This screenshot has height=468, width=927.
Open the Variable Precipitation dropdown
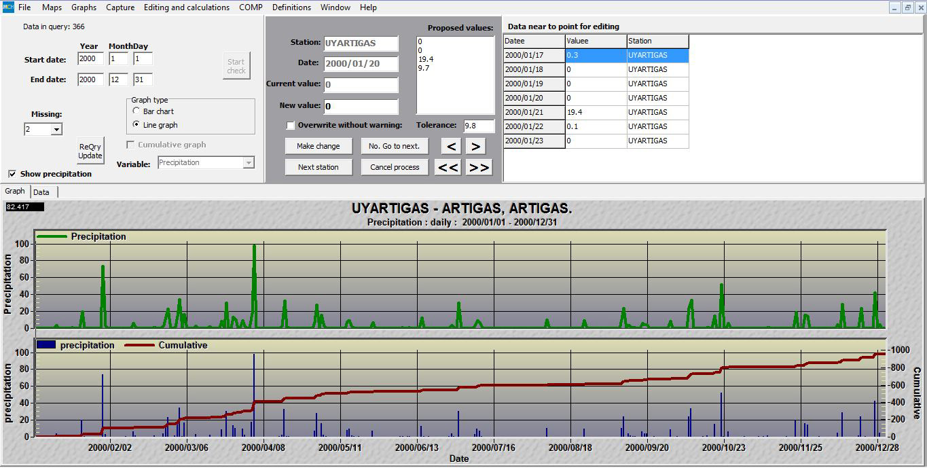pos(249,163)
